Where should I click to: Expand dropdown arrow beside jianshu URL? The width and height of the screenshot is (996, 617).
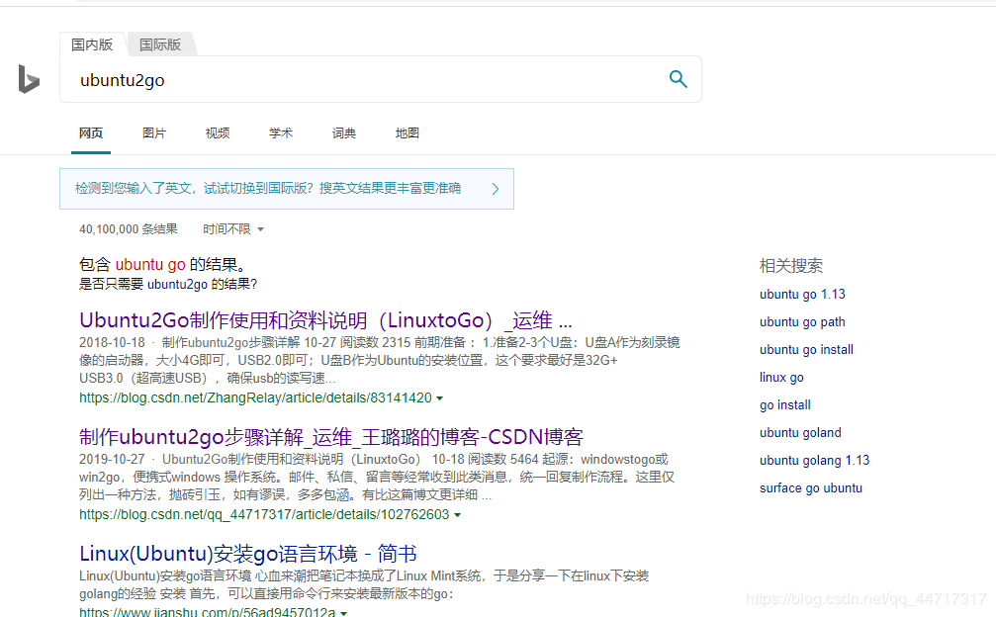(343, 613)
